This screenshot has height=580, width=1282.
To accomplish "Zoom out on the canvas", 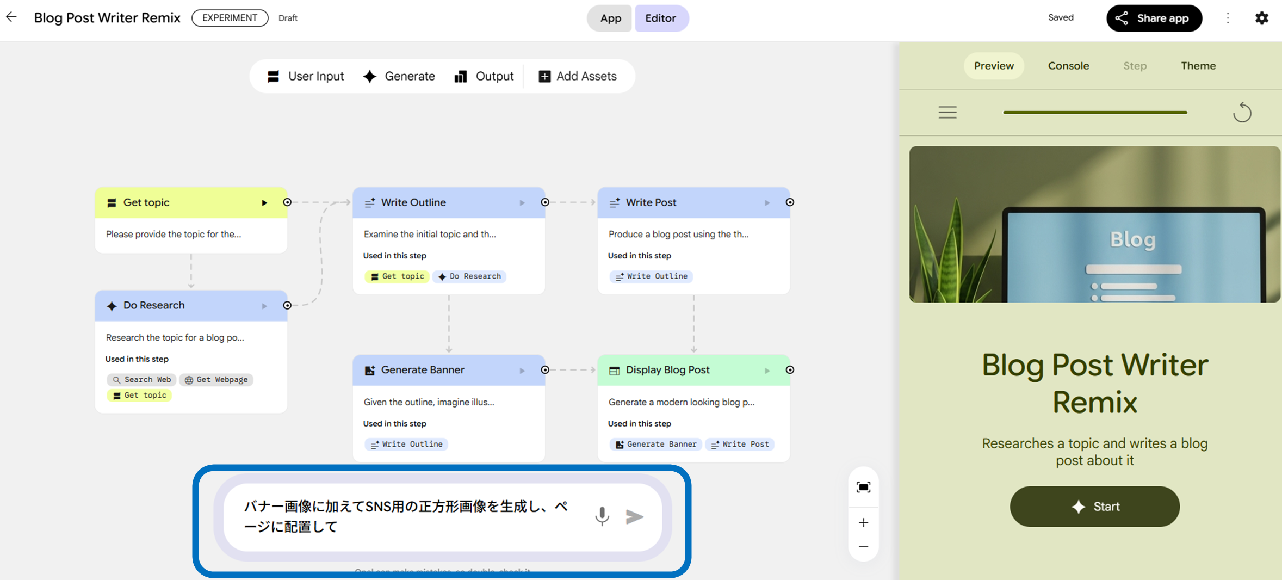I will [863, 546].
